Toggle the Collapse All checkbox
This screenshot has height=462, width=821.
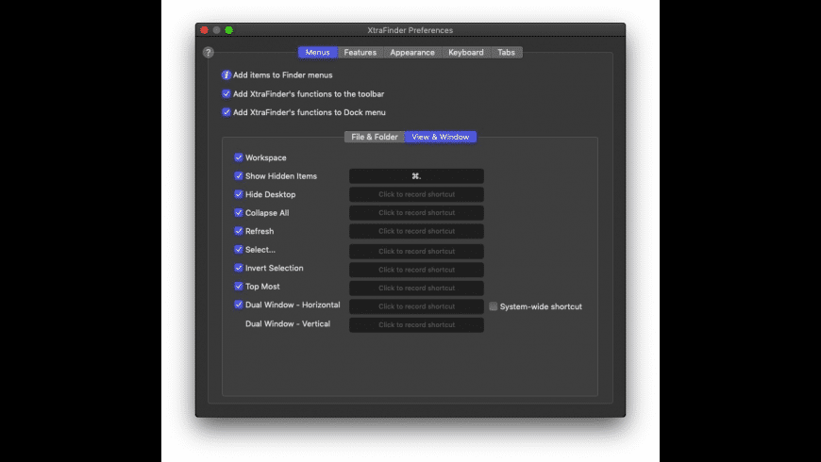coord(239,212)
